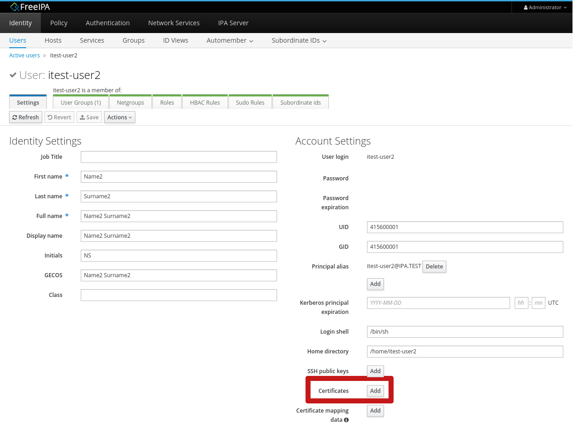Open the Subordinate ids tab
Screen dimensions: 578x425
(x=300, y=102)
